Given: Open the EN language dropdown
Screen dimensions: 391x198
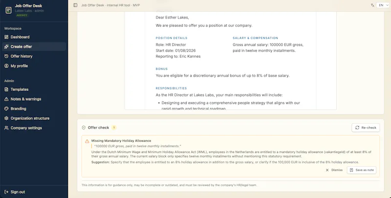Looking at the screenshot, I should [383, 5].
